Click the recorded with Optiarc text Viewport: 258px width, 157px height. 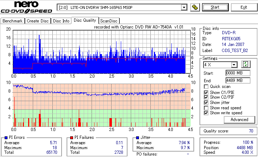click(x=139, y=27)
